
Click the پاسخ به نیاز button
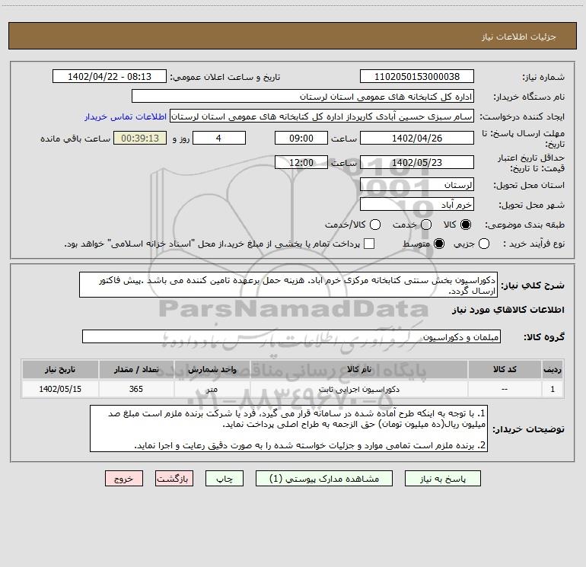(443, 479)
